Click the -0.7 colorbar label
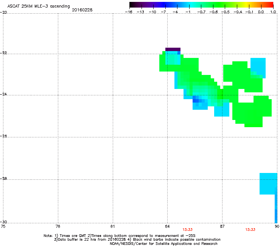This screenshot has height=246, width=280. 201,12
